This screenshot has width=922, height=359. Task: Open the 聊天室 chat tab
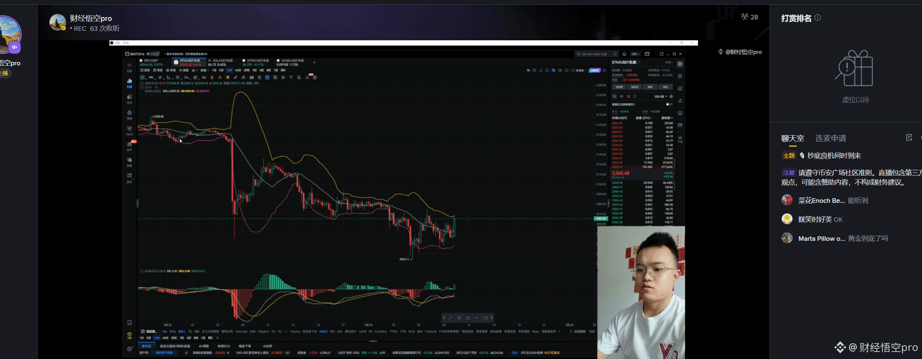792,138
